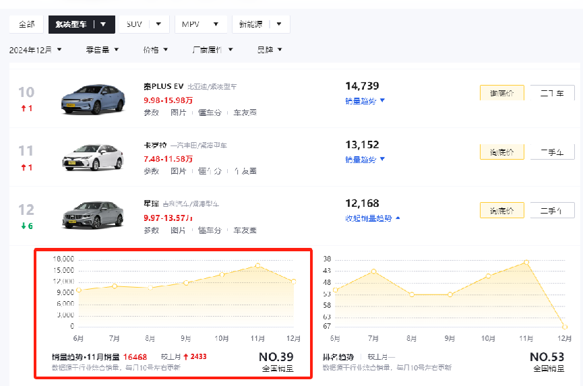The image size is (583, 386).
Task: Open the 紧凑型车 dropdown arrow
Action: [103, 24]
